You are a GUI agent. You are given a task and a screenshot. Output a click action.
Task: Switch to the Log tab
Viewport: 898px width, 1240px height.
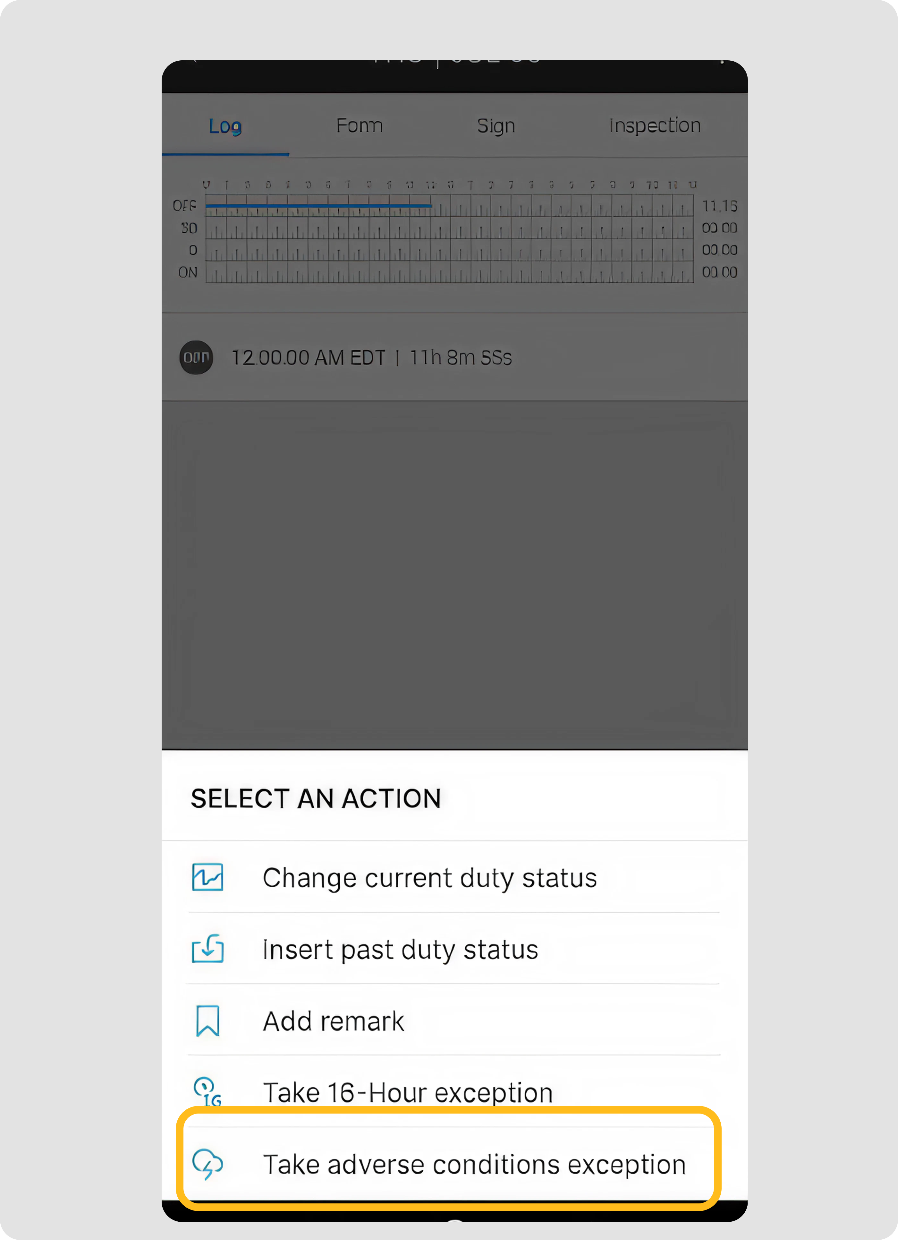(225, 126)
